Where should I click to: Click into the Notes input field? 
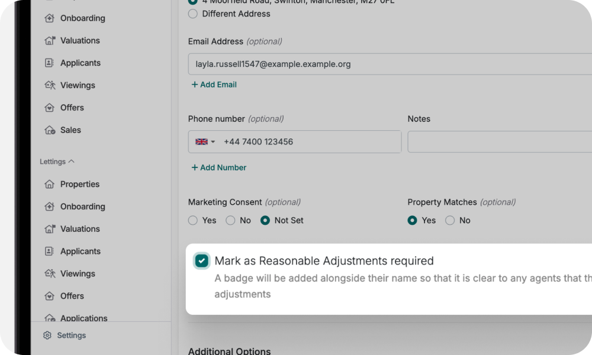[499, 142]
